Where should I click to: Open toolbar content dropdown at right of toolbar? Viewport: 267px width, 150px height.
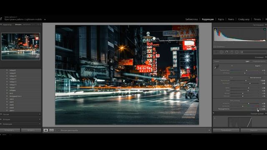(x=209, y=130)
